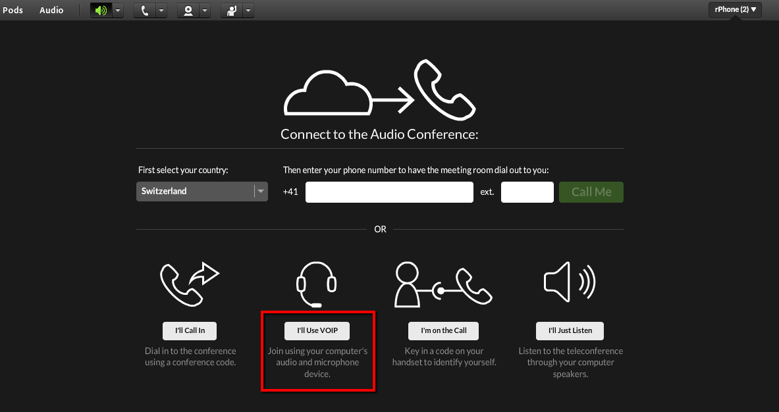Open the speaker options dropdown arrow
The width and height of the screenshot is (779, 412).
pyautogui.click(x=118, y=11)
